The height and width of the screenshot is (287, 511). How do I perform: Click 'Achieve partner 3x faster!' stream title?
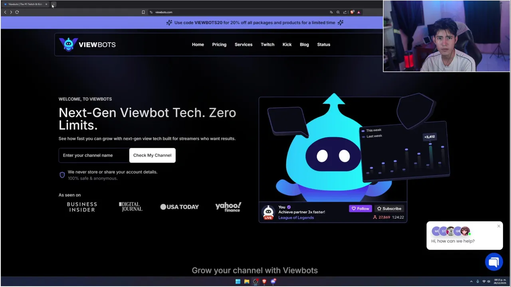point(301,212)
